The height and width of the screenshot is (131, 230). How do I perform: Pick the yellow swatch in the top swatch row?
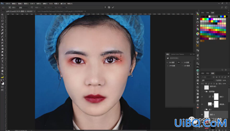[x=225, y=16]
